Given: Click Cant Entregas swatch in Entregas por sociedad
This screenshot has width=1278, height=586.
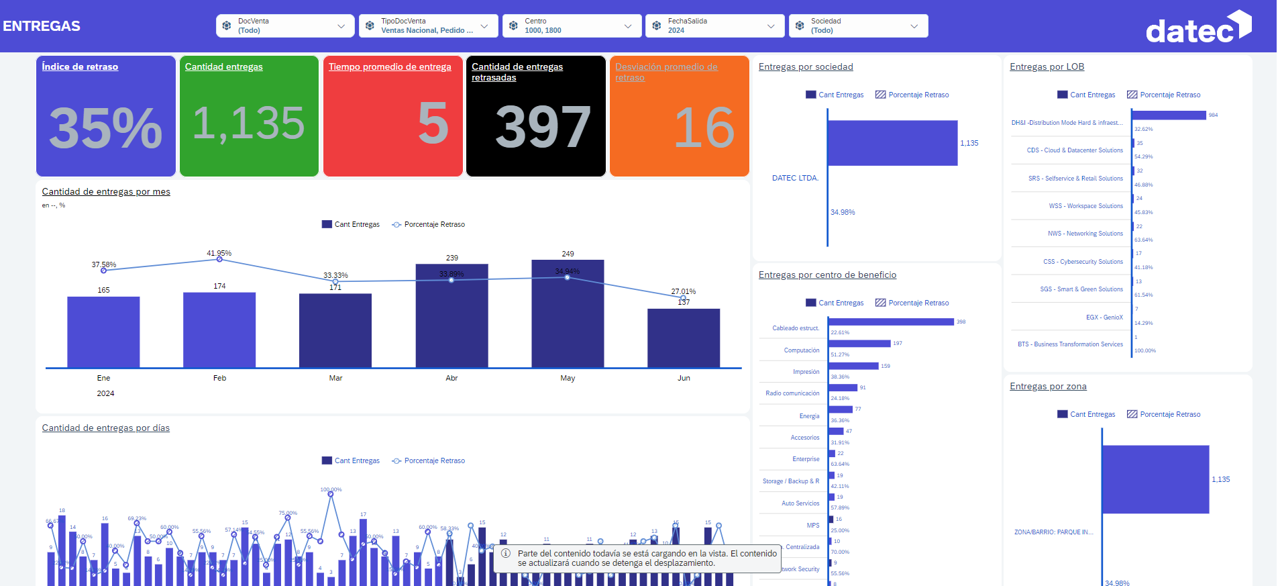Looking at the screenshot, I should click(x=810, y=95).
